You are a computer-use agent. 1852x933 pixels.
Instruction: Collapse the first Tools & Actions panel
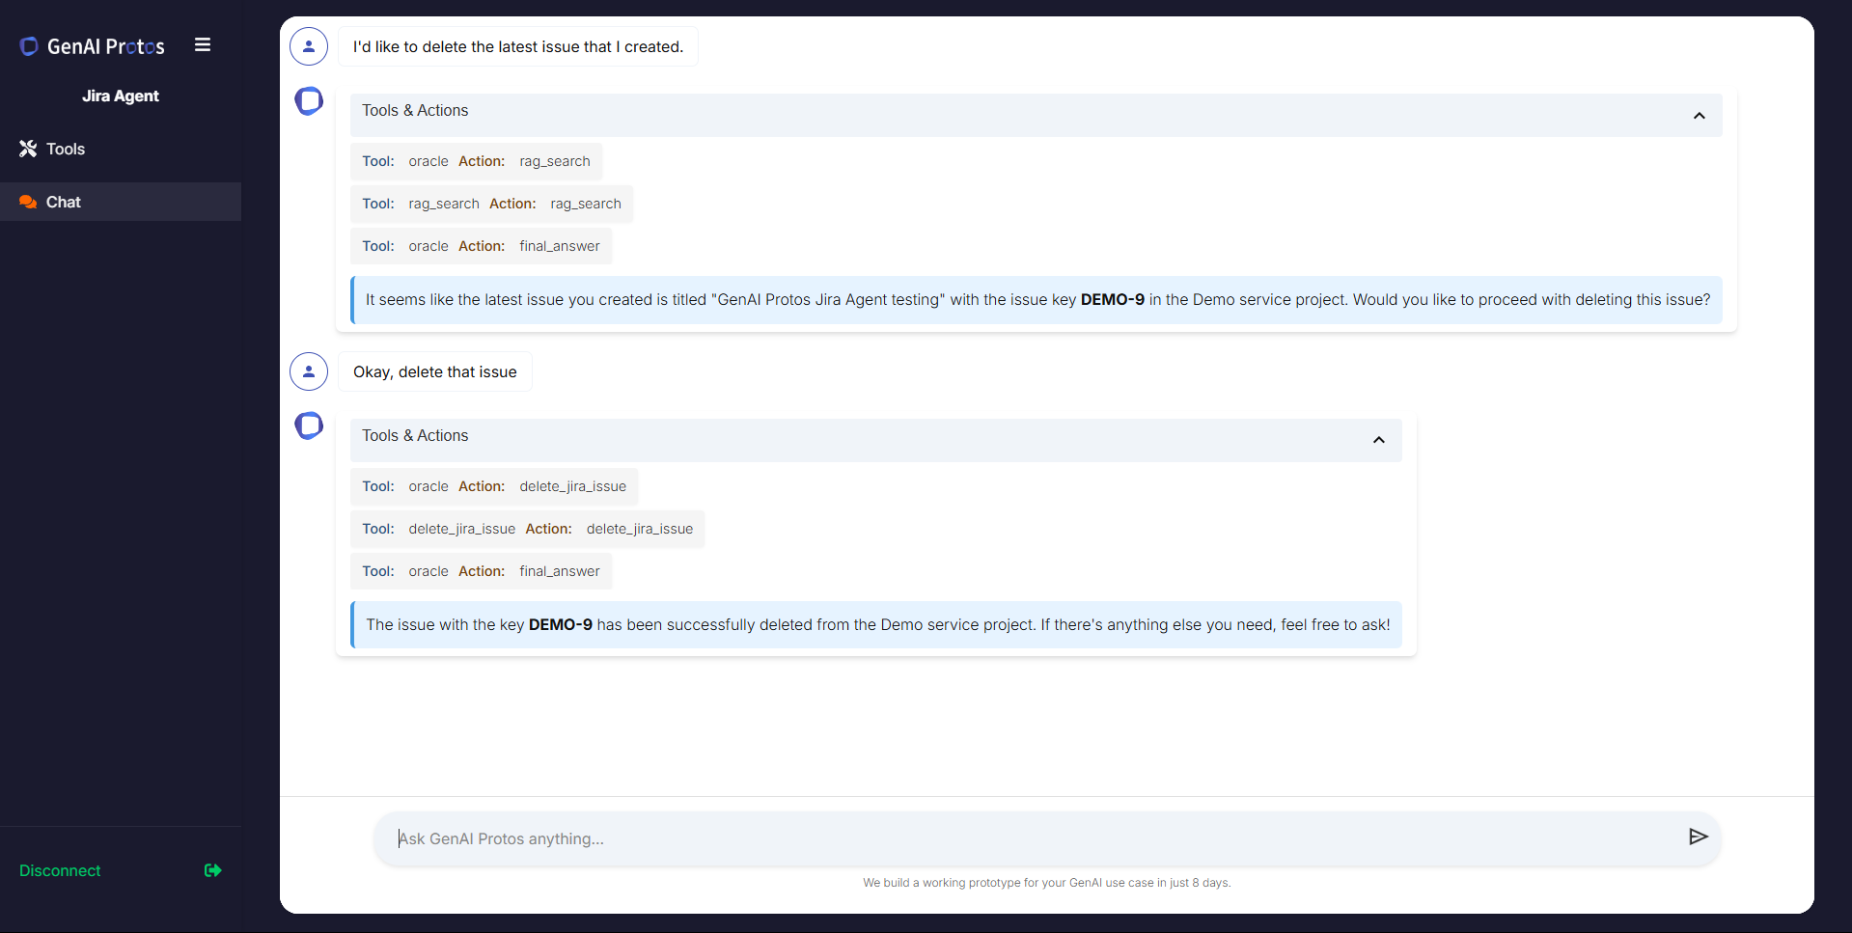(1700, 116)
